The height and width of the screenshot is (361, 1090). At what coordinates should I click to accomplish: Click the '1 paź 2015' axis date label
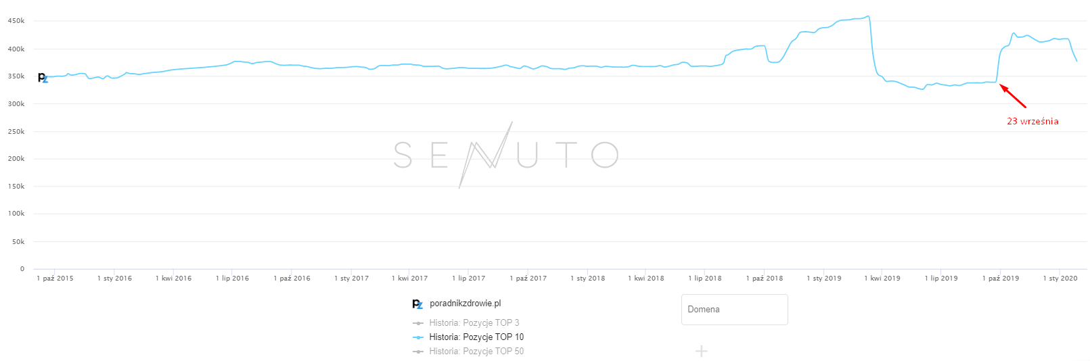coord(55,279)
